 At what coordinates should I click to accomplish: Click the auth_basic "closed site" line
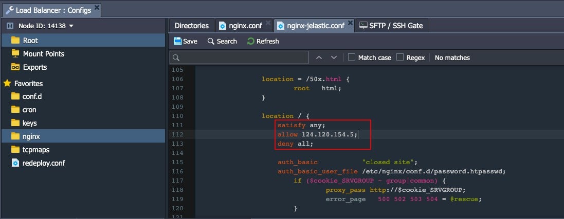(x=348, y=162)
